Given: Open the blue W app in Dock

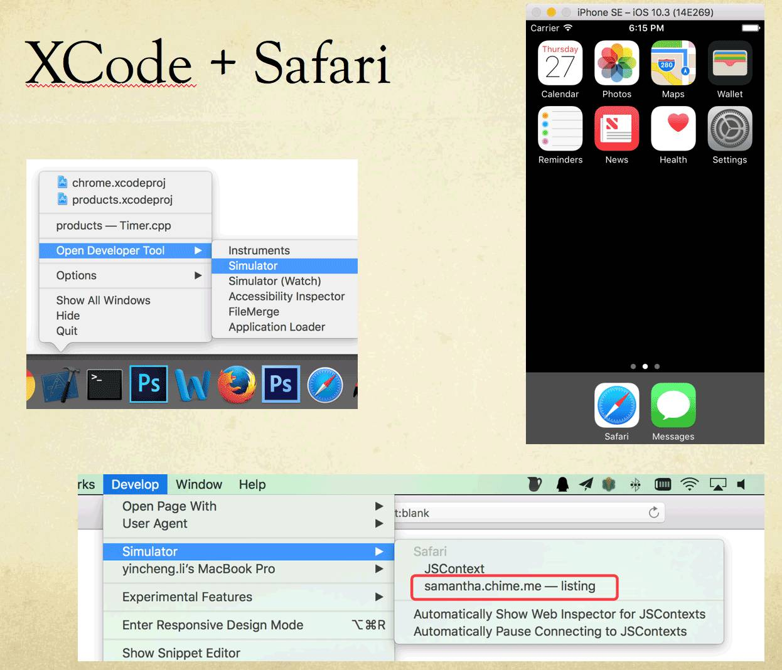Looking at the screenshot, I should (x=192, y=384).
